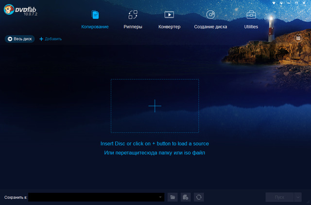This screenshot has height=205, width=311.
Task: Expand the dropdown arrow beside Пуск
Action: (x=298, y=197)
